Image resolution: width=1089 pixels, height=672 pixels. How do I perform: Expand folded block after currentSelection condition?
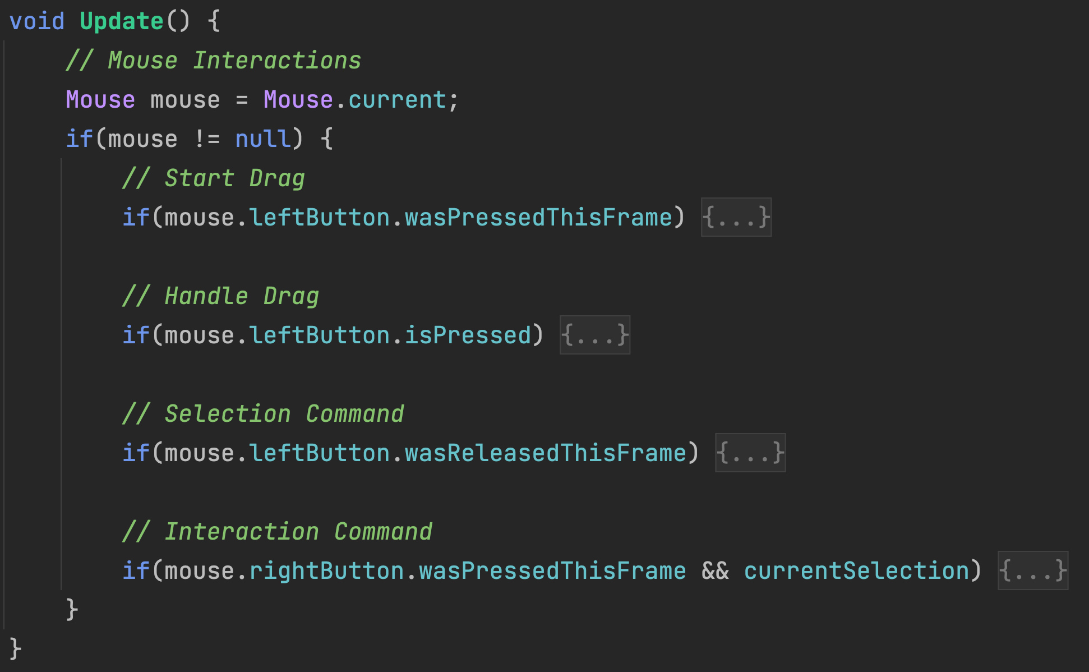(x=1032, y=570)
